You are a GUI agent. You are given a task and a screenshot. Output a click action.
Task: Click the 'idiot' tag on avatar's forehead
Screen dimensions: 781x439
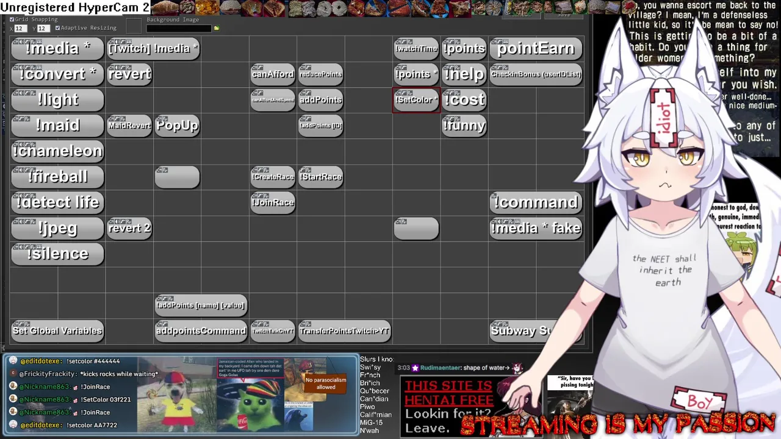[664, 118]
